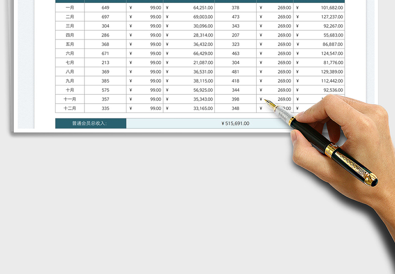
Task: Select the cell with 21,087.00
Action: tap(189, 63)
